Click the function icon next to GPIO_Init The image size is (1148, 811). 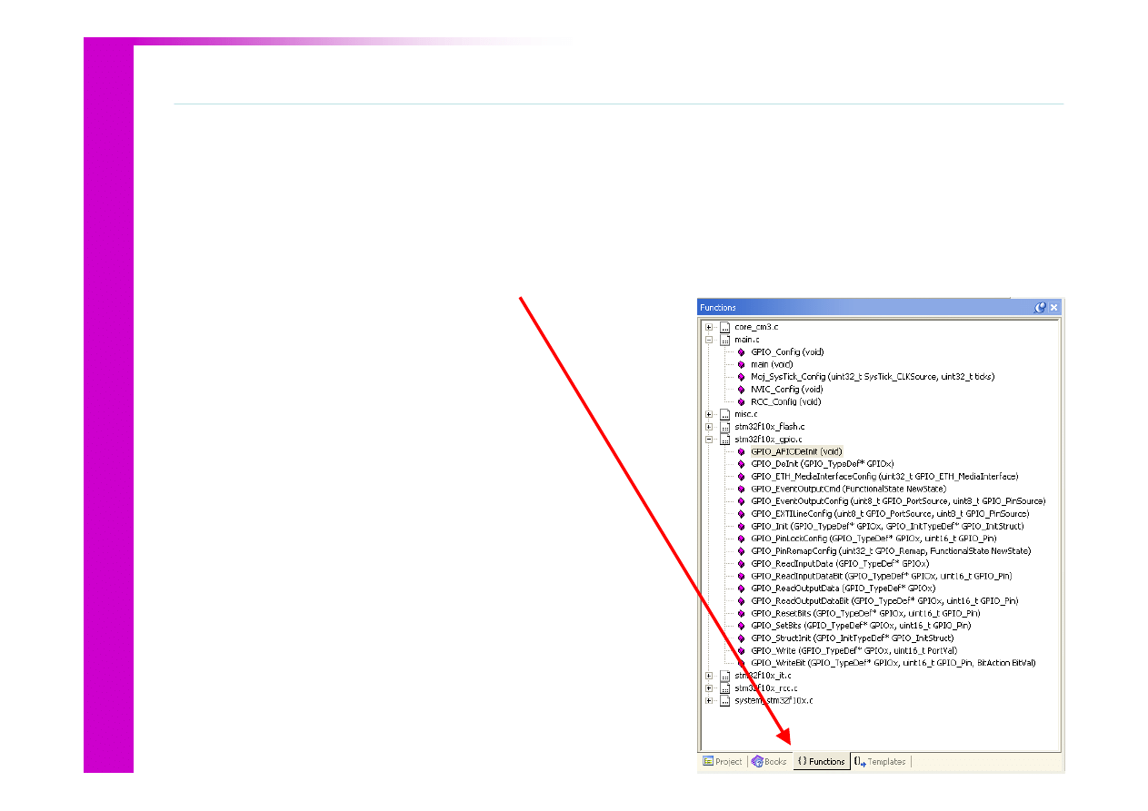[x=741, y=526]
